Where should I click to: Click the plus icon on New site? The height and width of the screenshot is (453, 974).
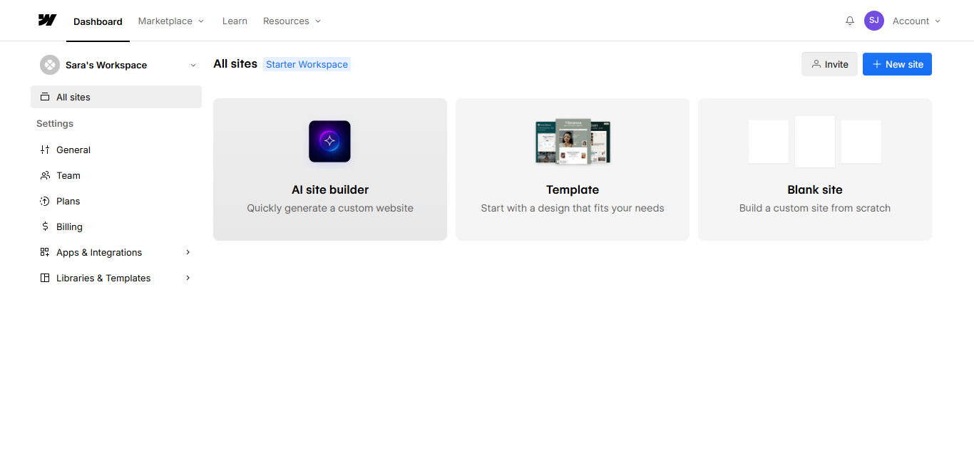tap(877, 64)
